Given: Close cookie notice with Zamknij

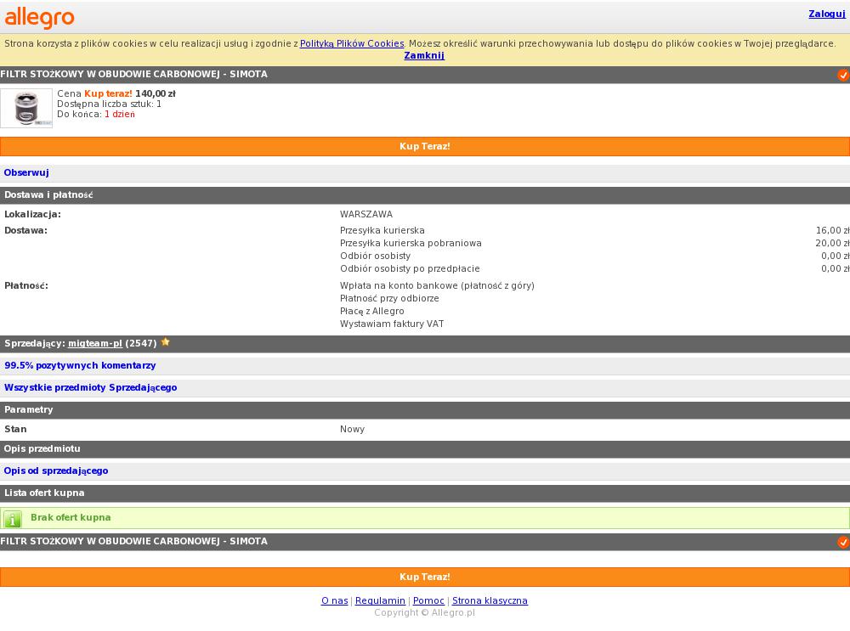Looking at the screenshot, I should coord(424,55).
